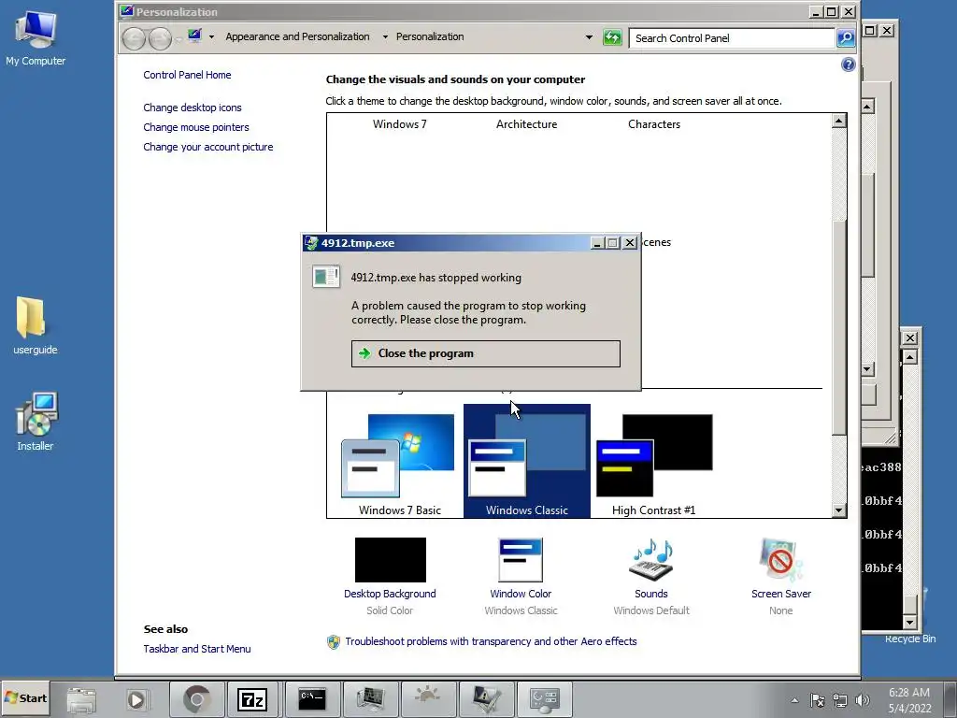Open the Control Panel Home link
The image size is (957, 718).
point(187,75)
